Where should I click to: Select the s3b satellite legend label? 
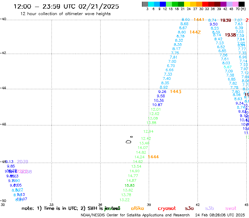209,208
